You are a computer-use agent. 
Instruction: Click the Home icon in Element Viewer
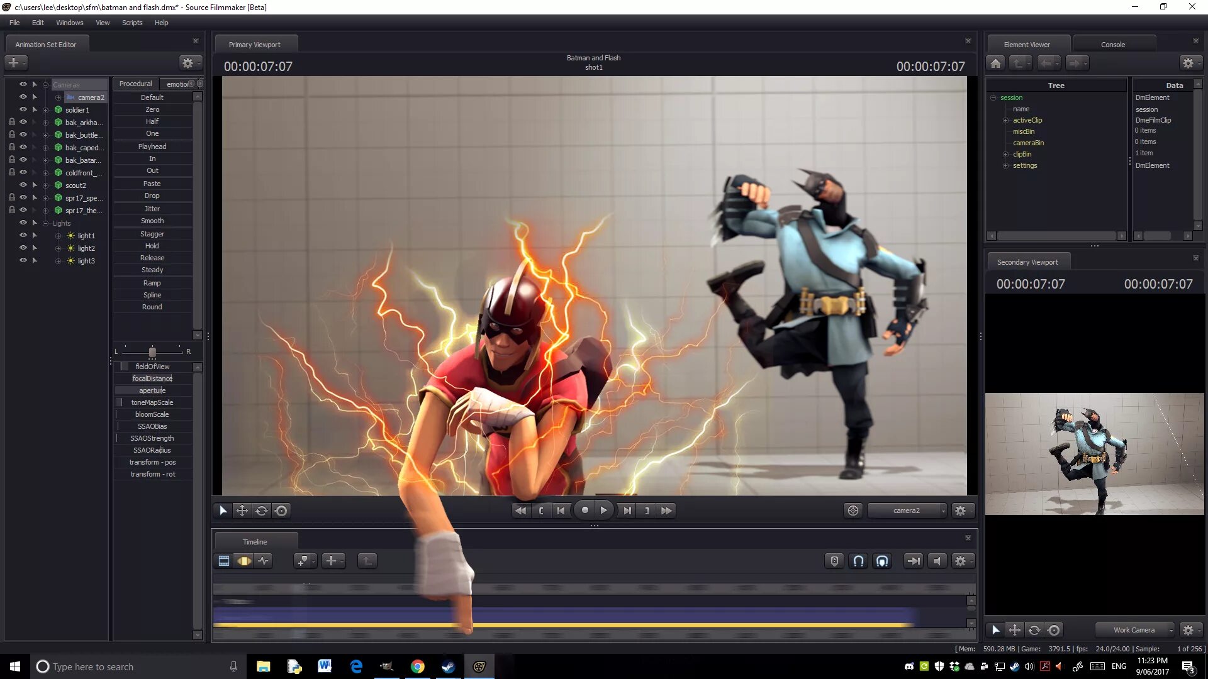[995, 63]
